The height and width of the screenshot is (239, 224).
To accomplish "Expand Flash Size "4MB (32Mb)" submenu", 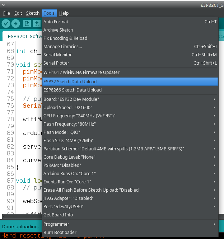I will click(130, 141).
